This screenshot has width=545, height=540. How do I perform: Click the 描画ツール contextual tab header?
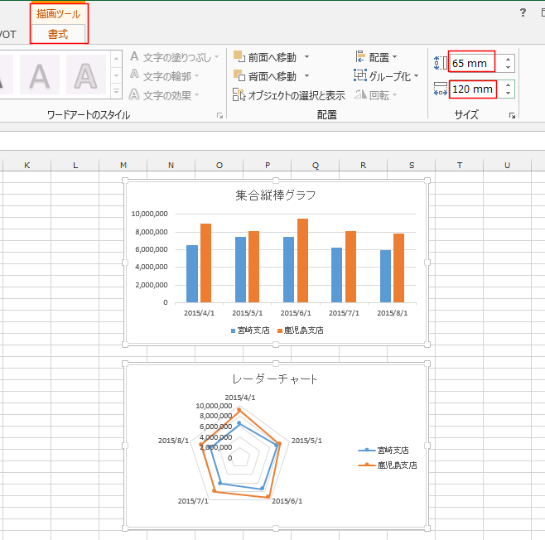[58, 14]
